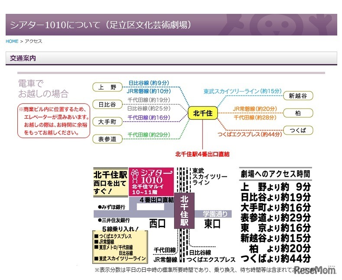Click the JR常磐線(約10分) label
Screen dimensions: 342x280
click(149, 91)
